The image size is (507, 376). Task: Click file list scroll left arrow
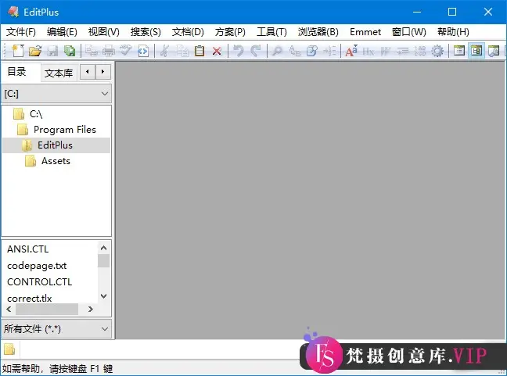click(9, 309)
